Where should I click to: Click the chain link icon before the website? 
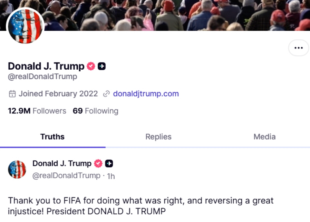106,94
